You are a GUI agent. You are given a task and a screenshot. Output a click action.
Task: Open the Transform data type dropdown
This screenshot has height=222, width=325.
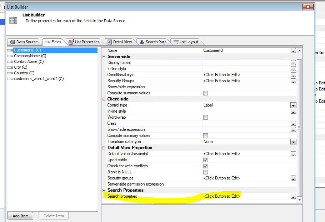pyautogui.click(x=293, y=142)
